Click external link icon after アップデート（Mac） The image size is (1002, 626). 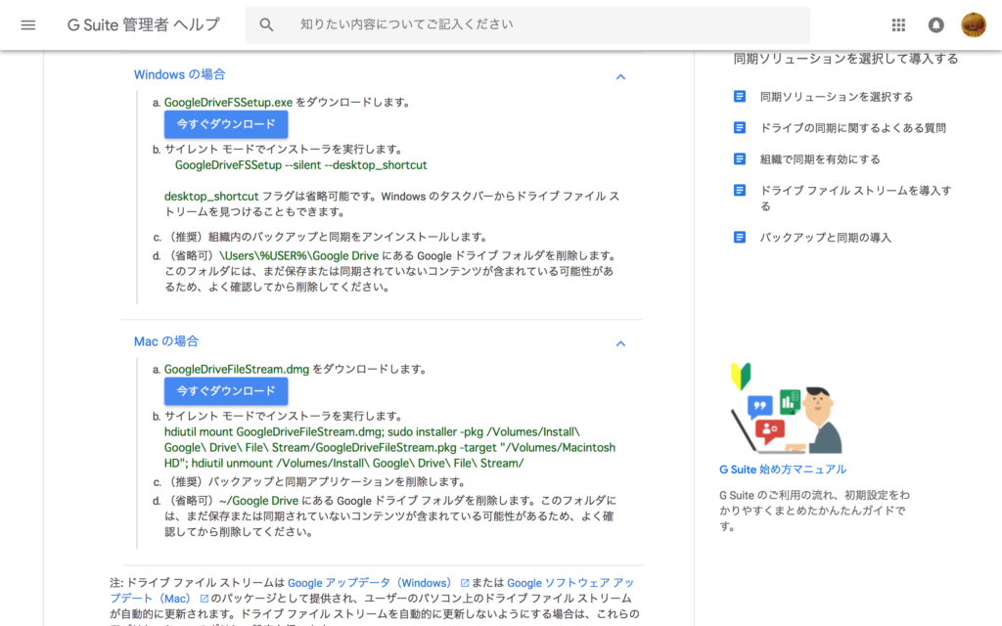click(204, 599)
